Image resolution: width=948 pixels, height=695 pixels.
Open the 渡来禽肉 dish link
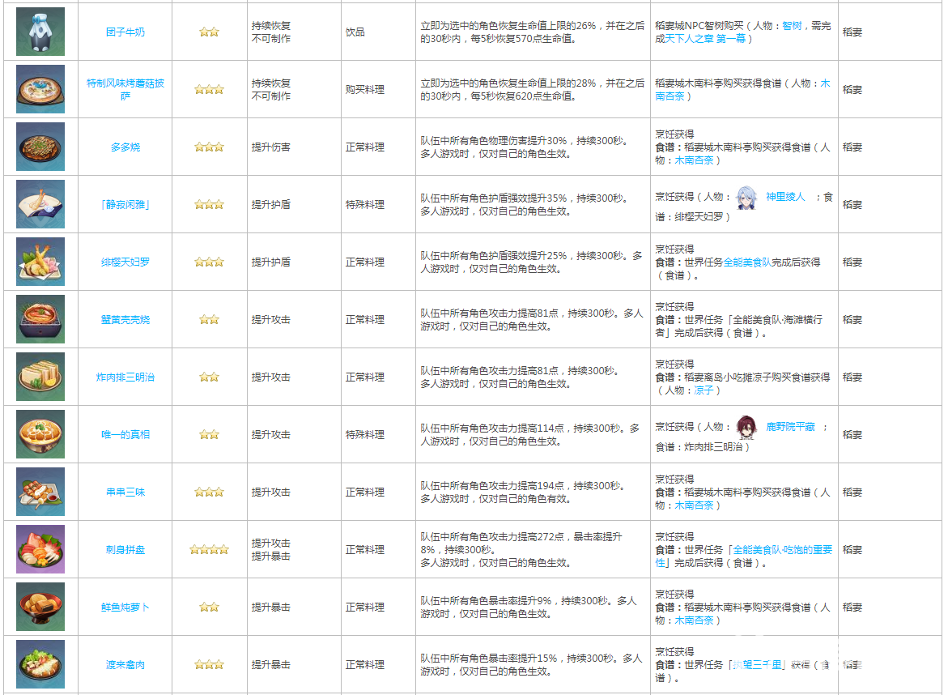[x=125, y=665]
